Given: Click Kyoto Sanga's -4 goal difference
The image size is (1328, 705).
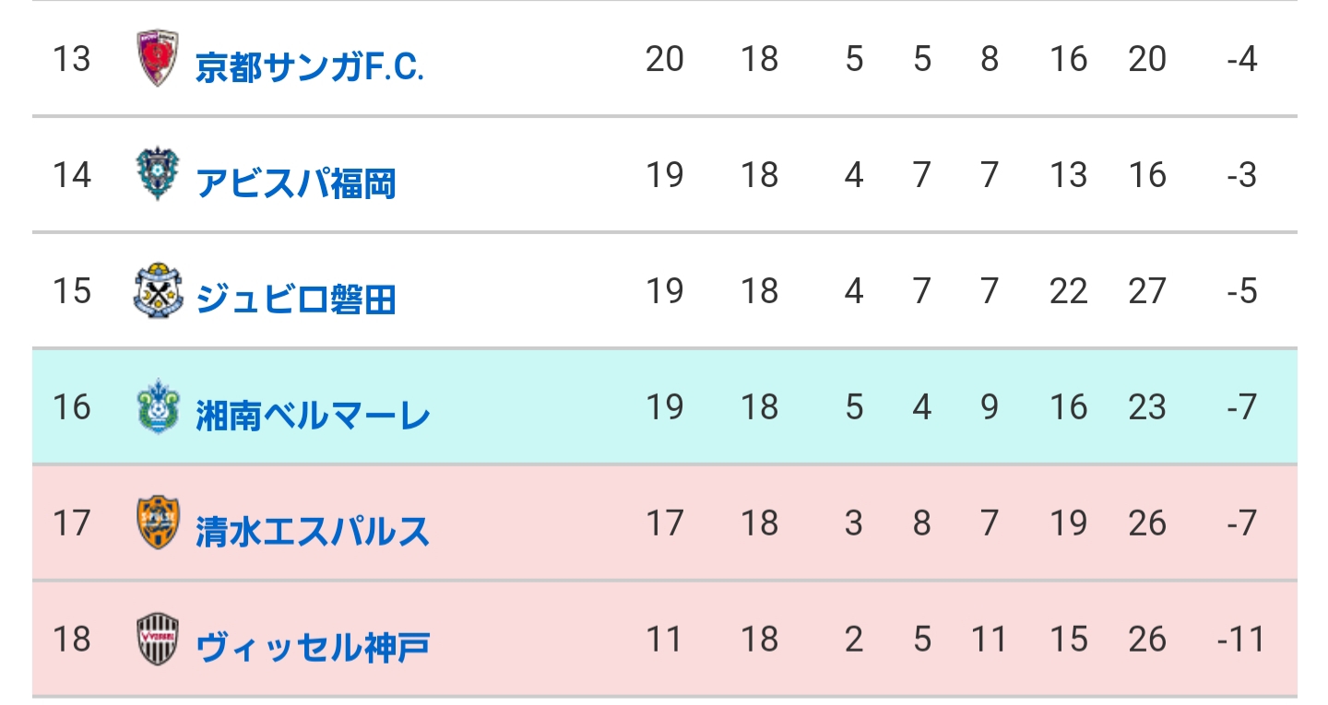Looking at the screenshot, I should point(1242,59).
